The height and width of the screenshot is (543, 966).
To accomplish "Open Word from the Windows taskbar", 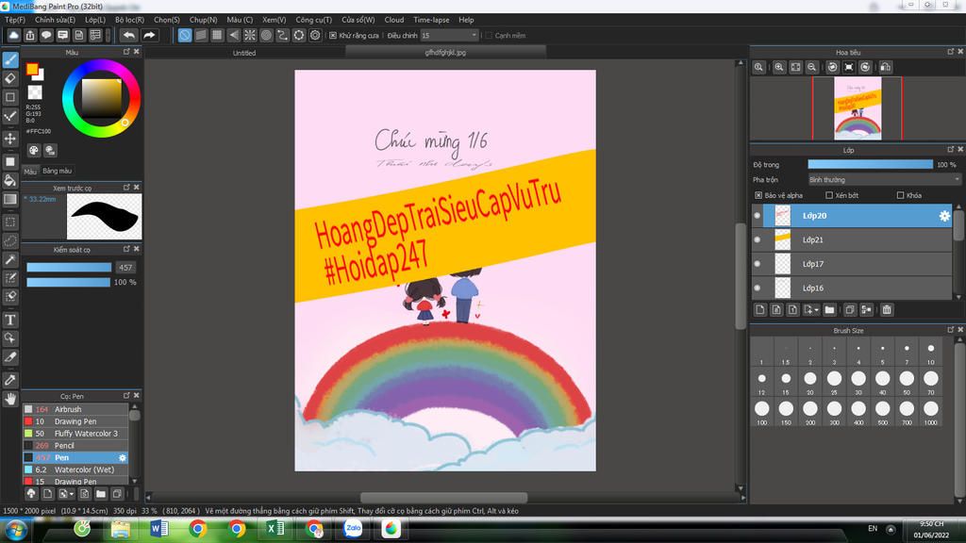I will point(158,528).
